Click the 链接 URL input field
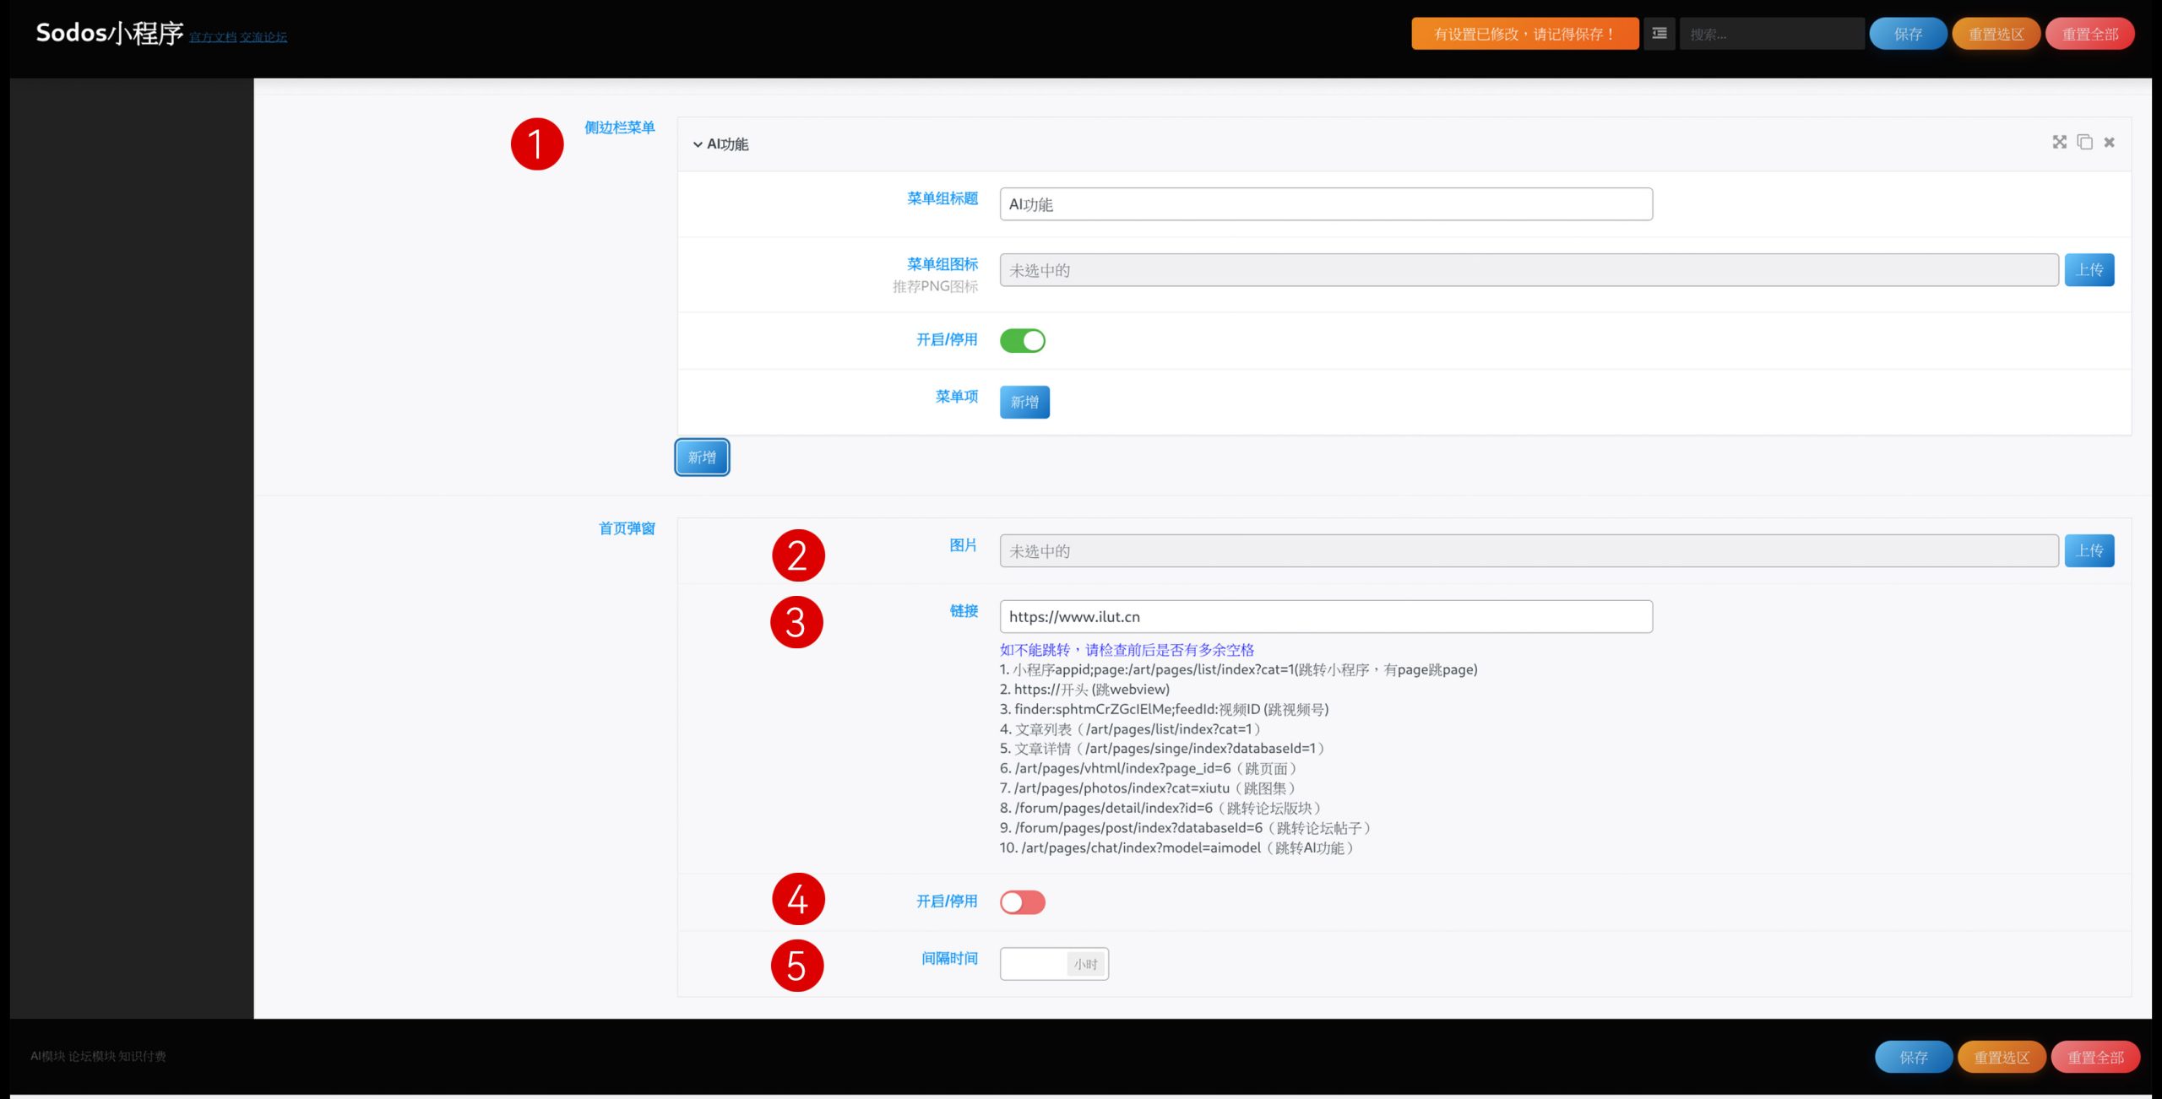The width and height of the screenshot is (2162, 1099). (x=1325, y=616)
